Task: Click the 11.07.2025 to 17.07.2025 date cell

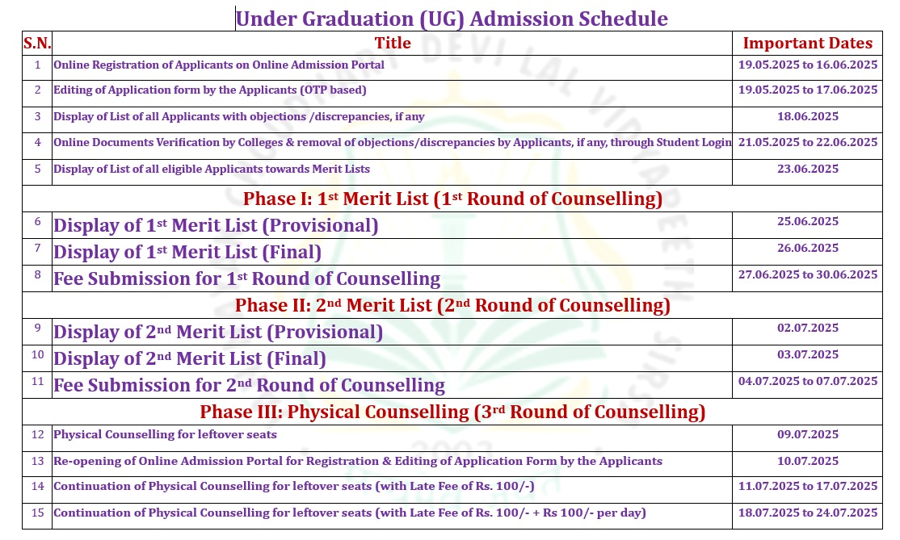Action: coord(808,486)
